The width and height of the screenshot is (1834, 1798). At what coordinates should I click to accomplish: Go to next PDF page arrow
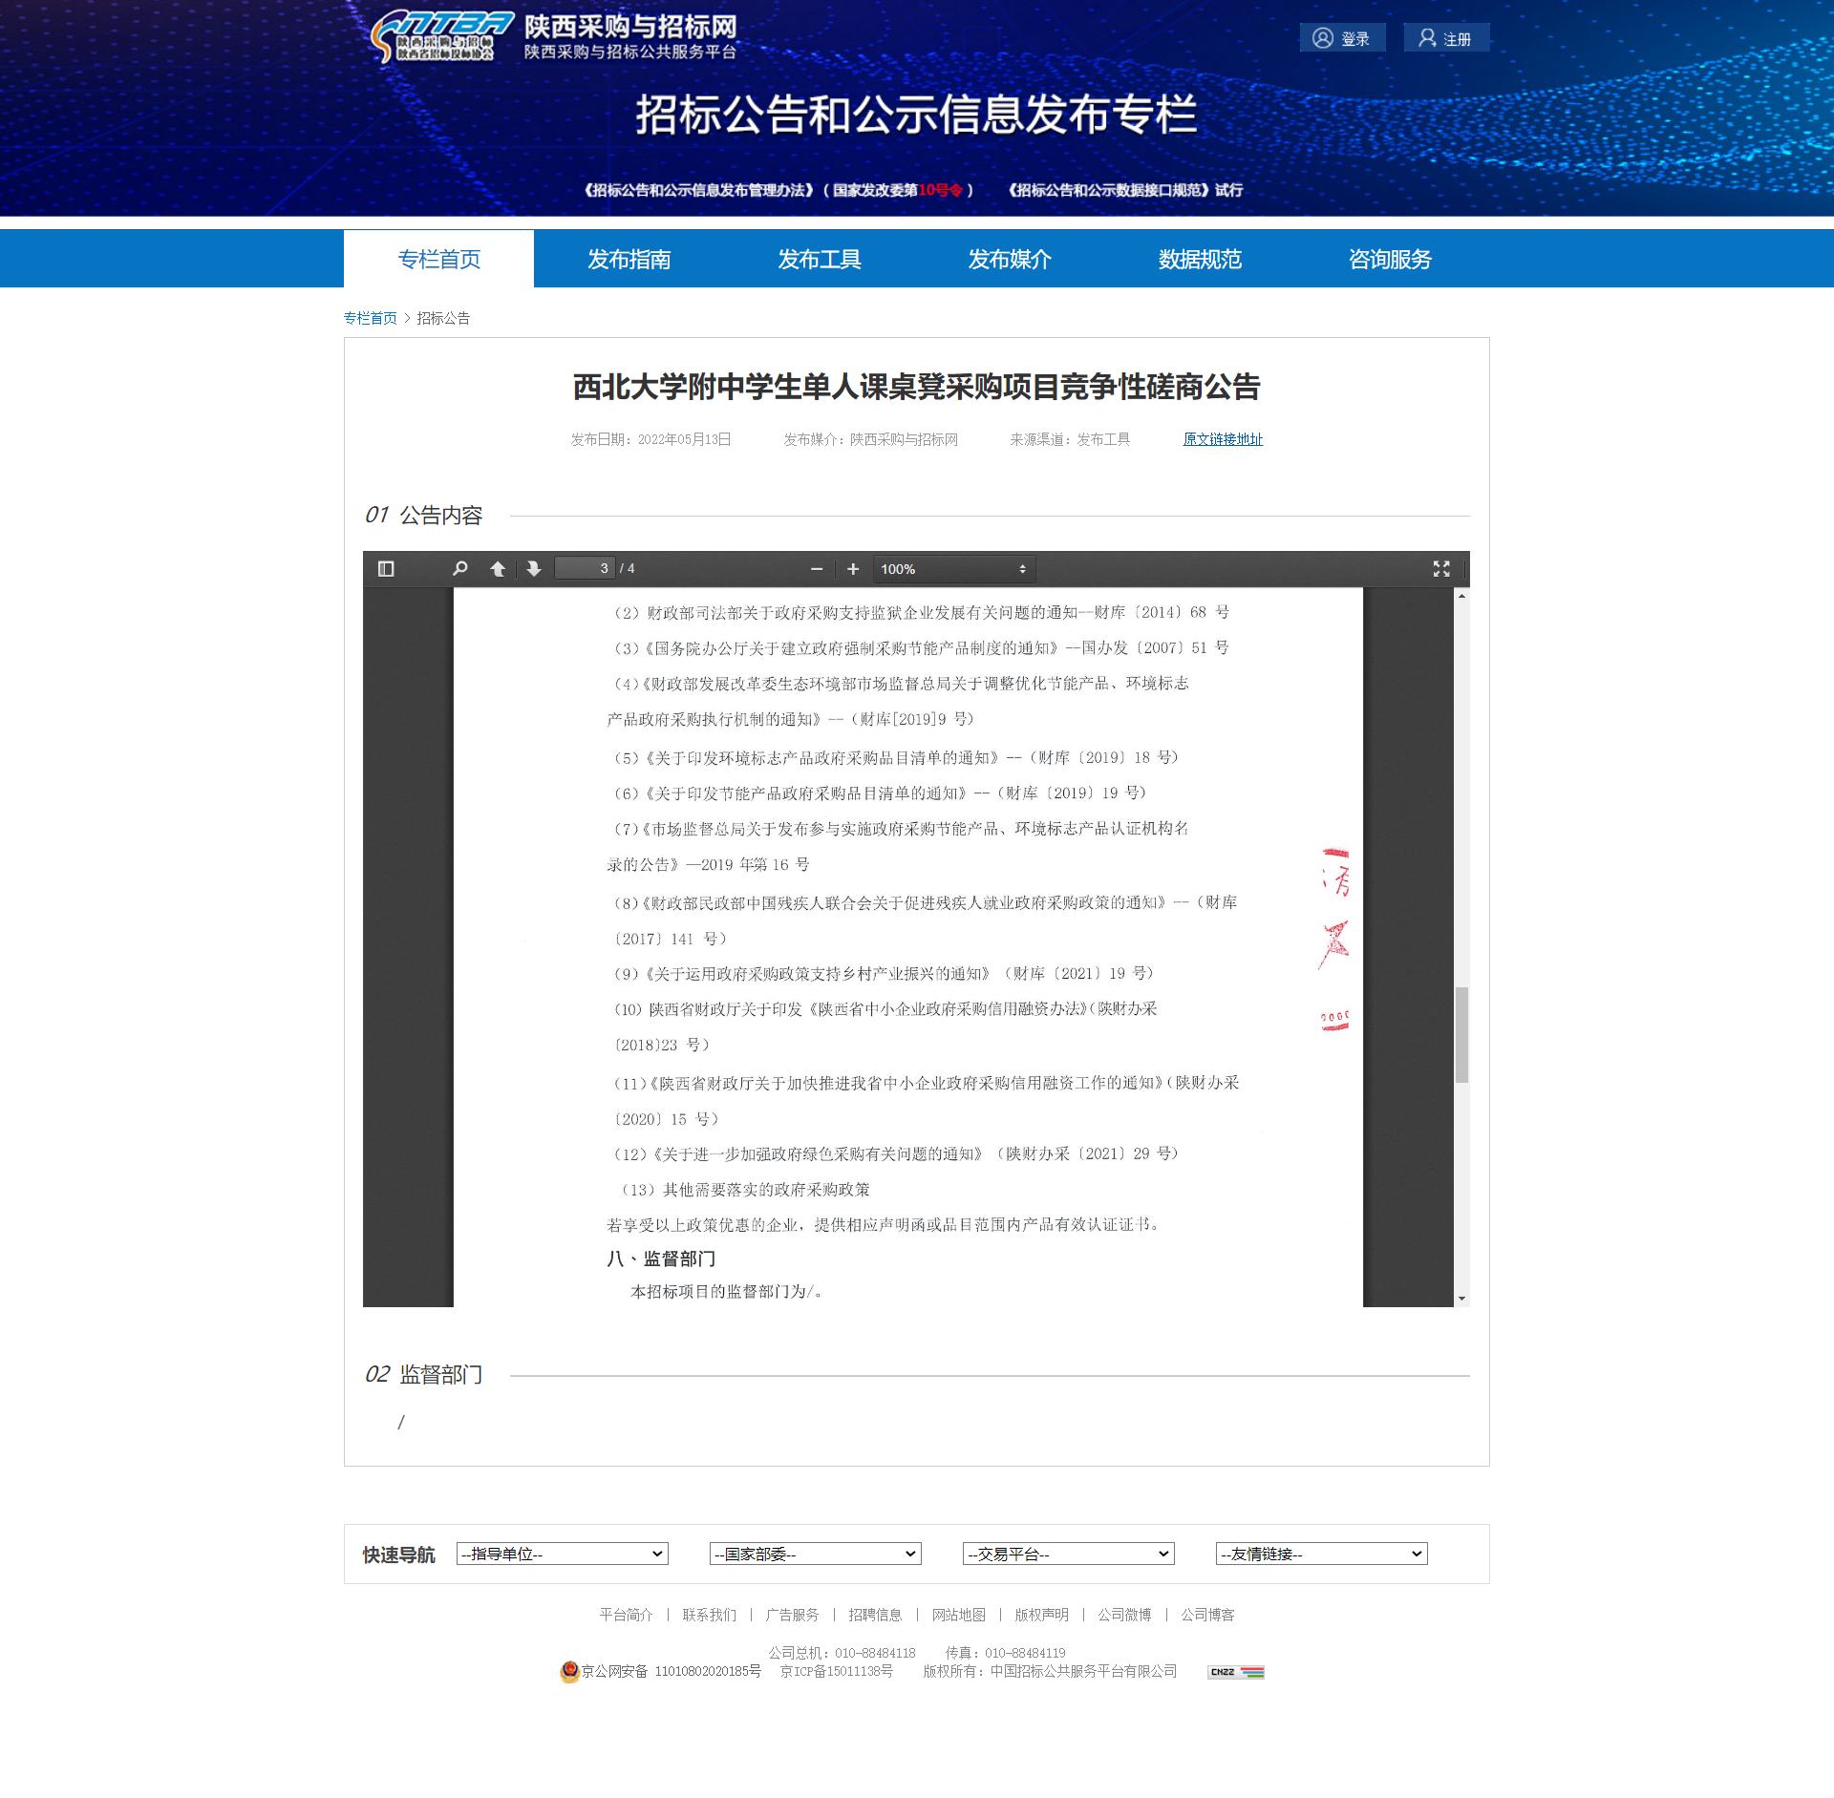(534, 569)
